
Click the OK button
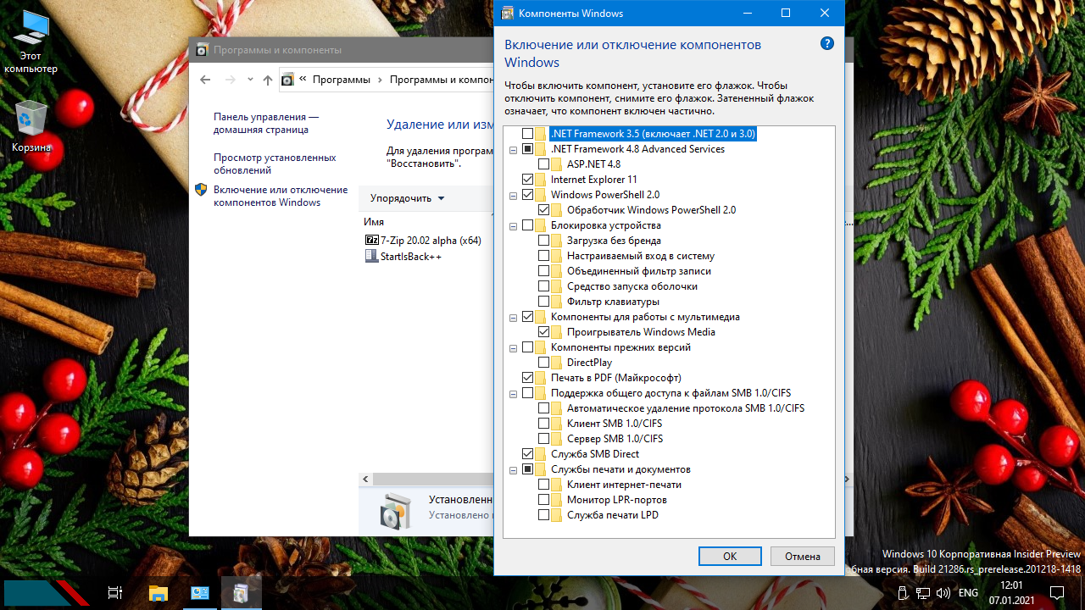[x=730, y=557]
